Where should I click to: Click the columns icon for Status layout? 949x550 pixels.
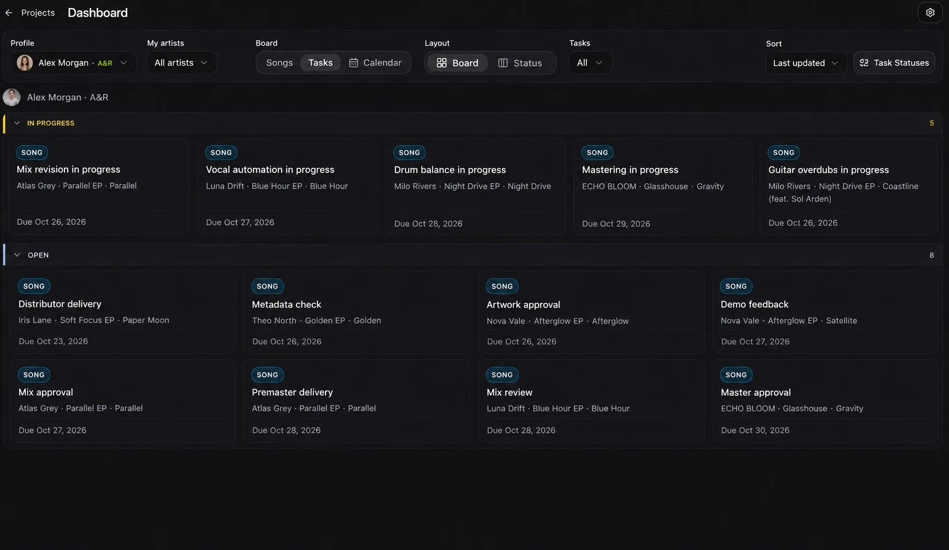(503, 63)
